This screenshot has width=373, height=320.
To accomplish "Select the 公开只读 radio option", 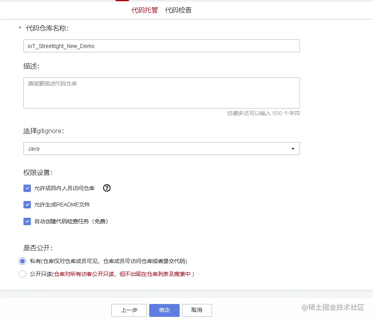I will coord(22,274).
